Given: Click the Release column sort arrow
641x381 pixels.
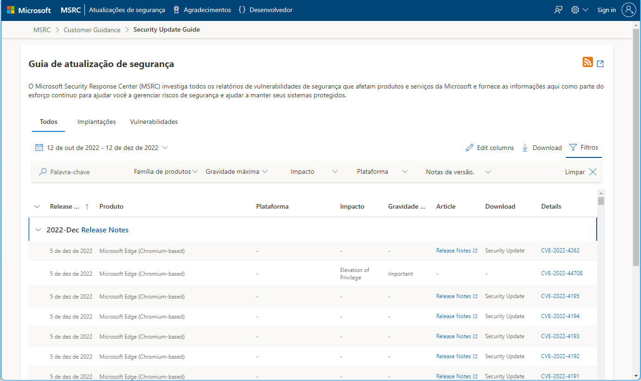Looking at the screenshot, I should click(87, 207).
